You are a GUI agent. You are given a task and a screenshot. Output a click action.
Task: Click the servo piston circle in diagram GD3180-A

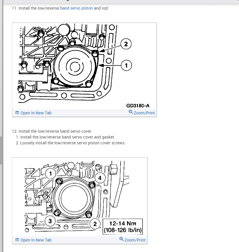click(x=75, y=66)
